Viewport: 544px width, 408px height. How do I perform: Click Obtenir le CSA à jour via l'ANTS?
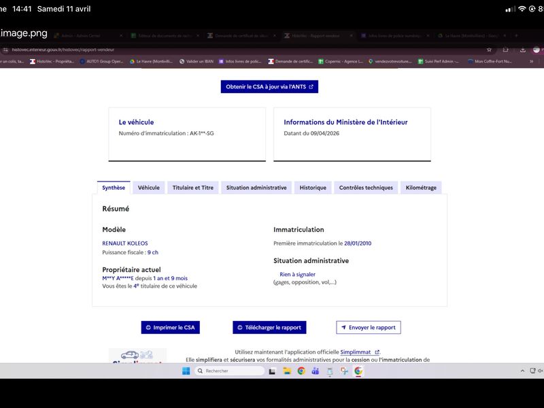(269, 87)
